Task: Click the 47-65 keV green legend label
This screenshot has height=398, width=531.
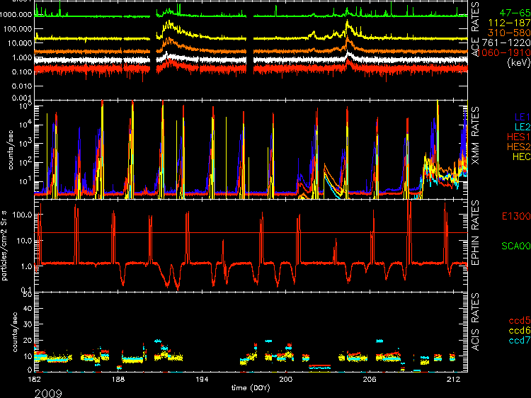Action: 511,13
